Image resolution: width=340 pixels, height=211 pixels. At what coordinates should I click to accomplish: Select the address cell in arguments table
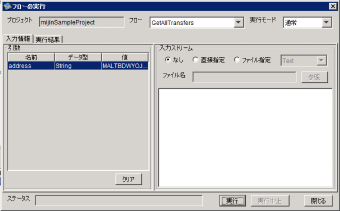click(x=31, y=66)
